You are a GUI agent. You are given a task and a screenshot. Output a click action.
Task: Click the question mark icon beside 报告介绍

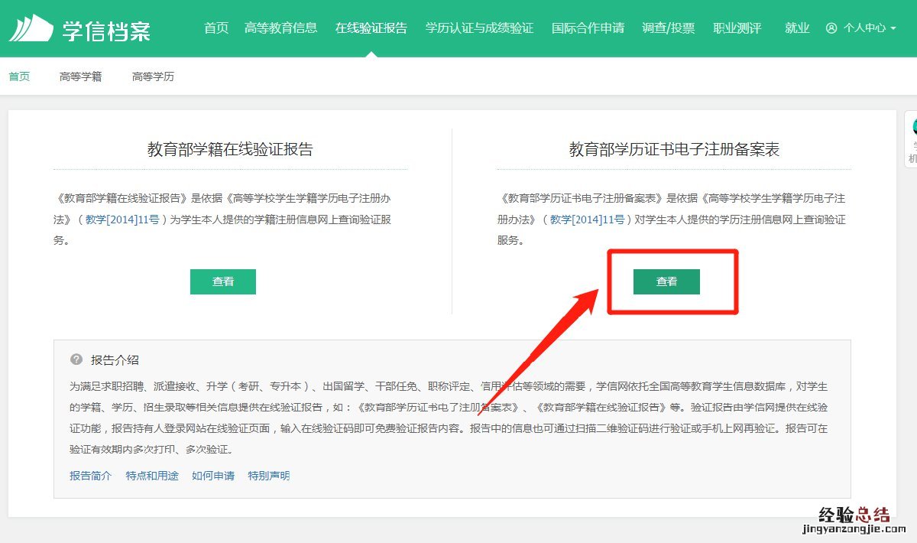tap(76, 359)
